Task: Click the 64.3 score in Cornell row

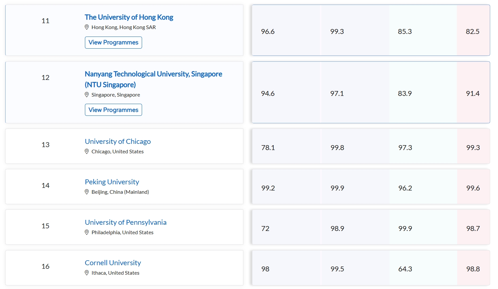Action: pos(405,269)
